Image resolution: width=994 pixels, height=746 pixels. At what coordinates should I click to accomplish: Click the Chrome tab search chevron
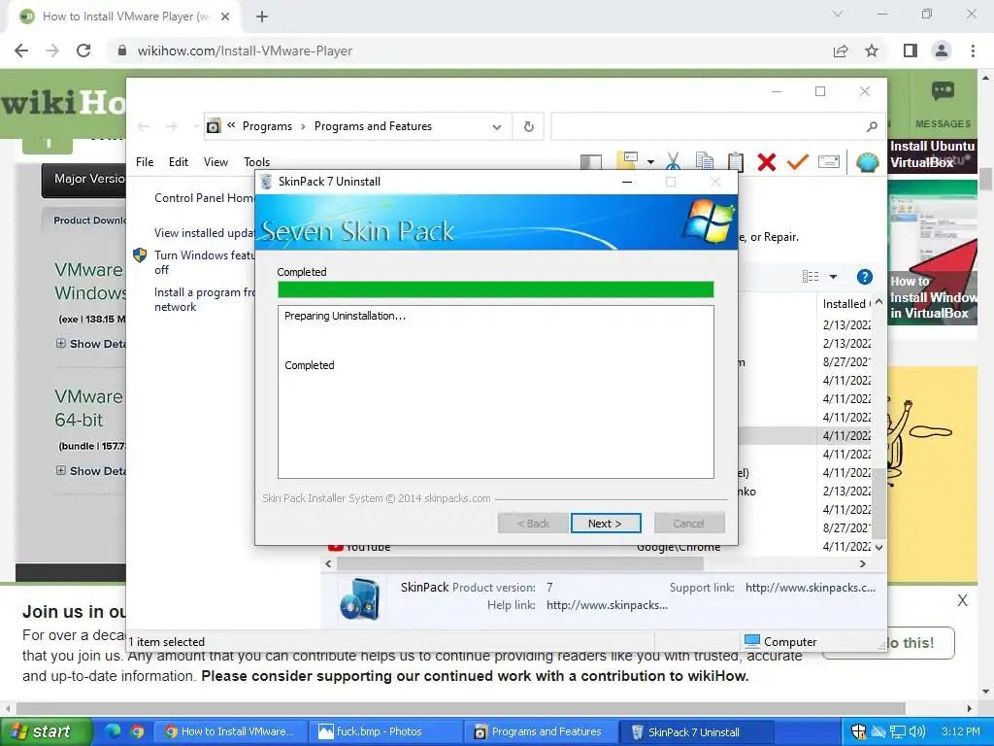pyautogui.click(x=838, y=14)
